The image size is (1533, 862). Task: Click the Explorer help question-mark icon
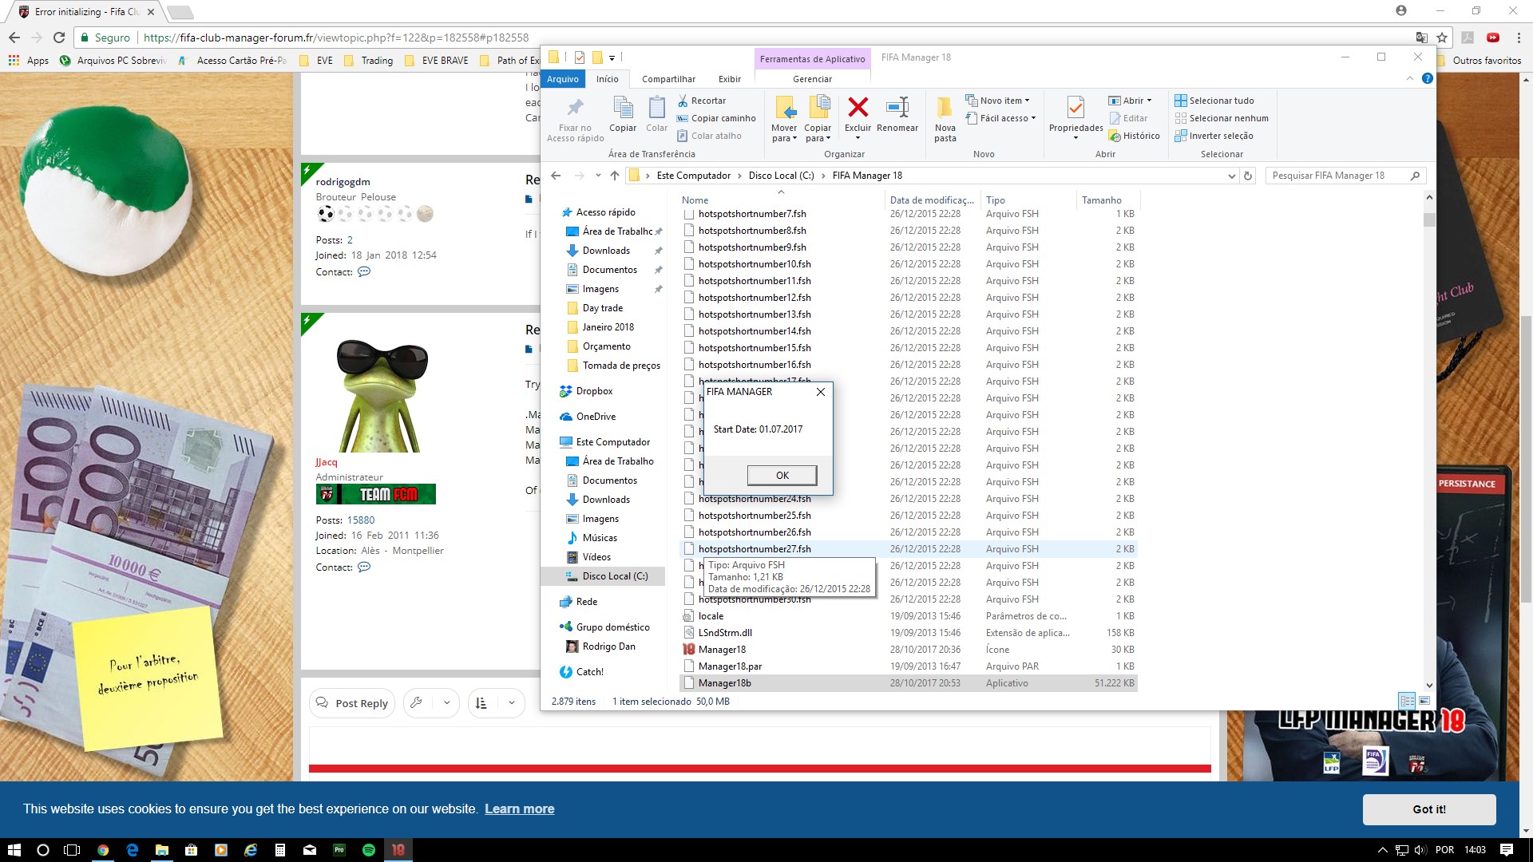click(1428, 78)
